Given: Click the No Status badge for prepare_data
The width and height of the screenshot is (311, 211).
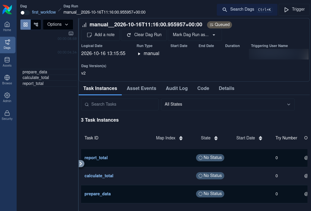Looking at the screenshot, I should point(210,194).
